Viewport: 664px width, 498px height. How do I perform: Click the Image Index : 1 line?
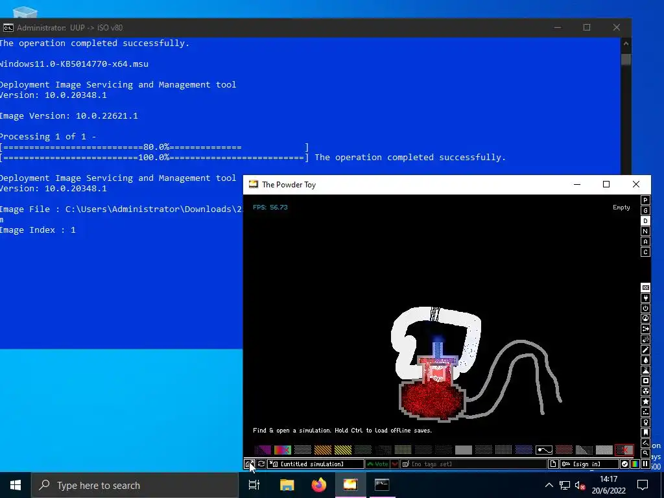[x=38, y=230]
